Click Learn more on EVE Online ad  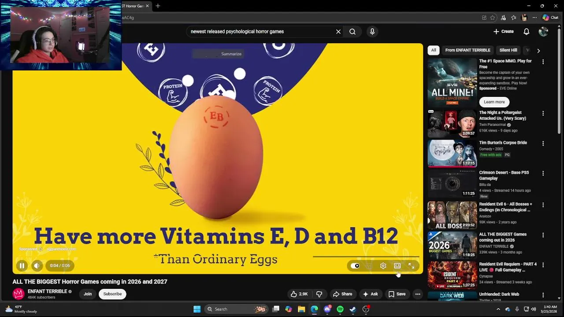point(494,102)
